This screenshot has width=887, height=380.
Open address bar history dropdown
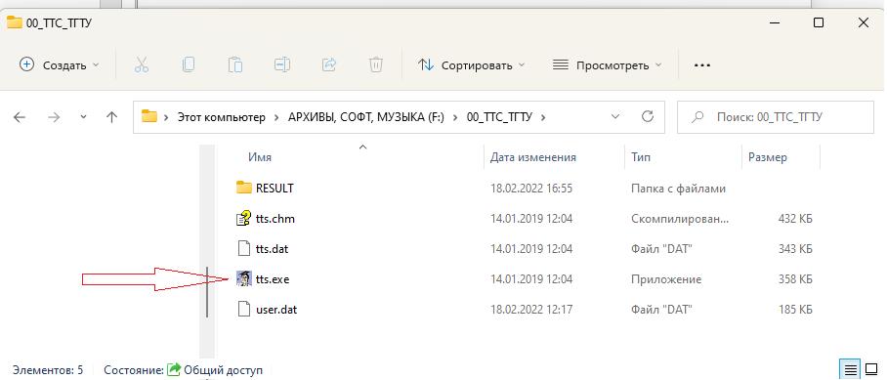coord(616,117)
